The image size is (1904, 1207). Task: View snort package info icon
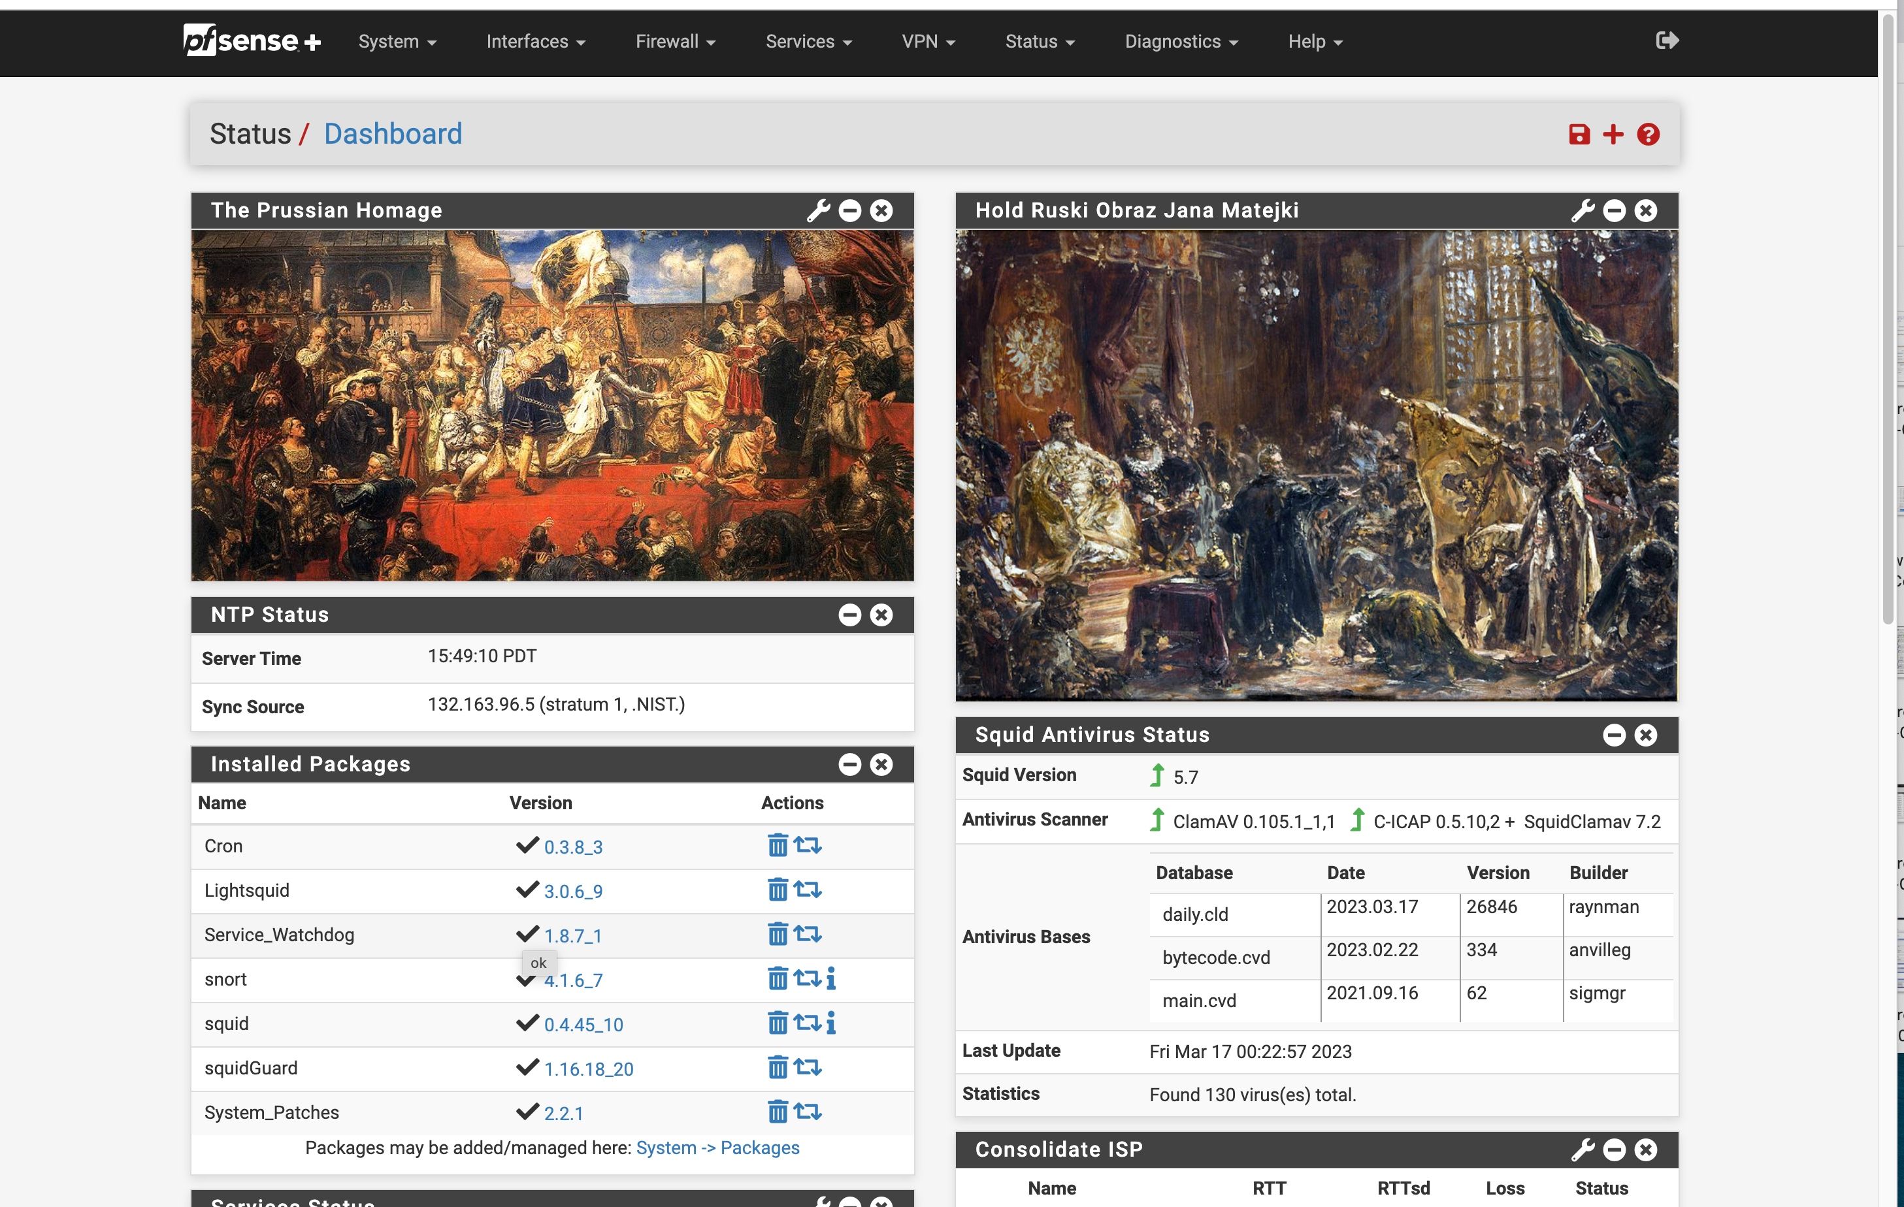pos(830,978)
